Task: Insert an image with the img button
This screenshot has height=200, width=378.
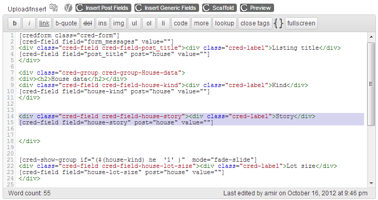Action: [x=118, y=23]
